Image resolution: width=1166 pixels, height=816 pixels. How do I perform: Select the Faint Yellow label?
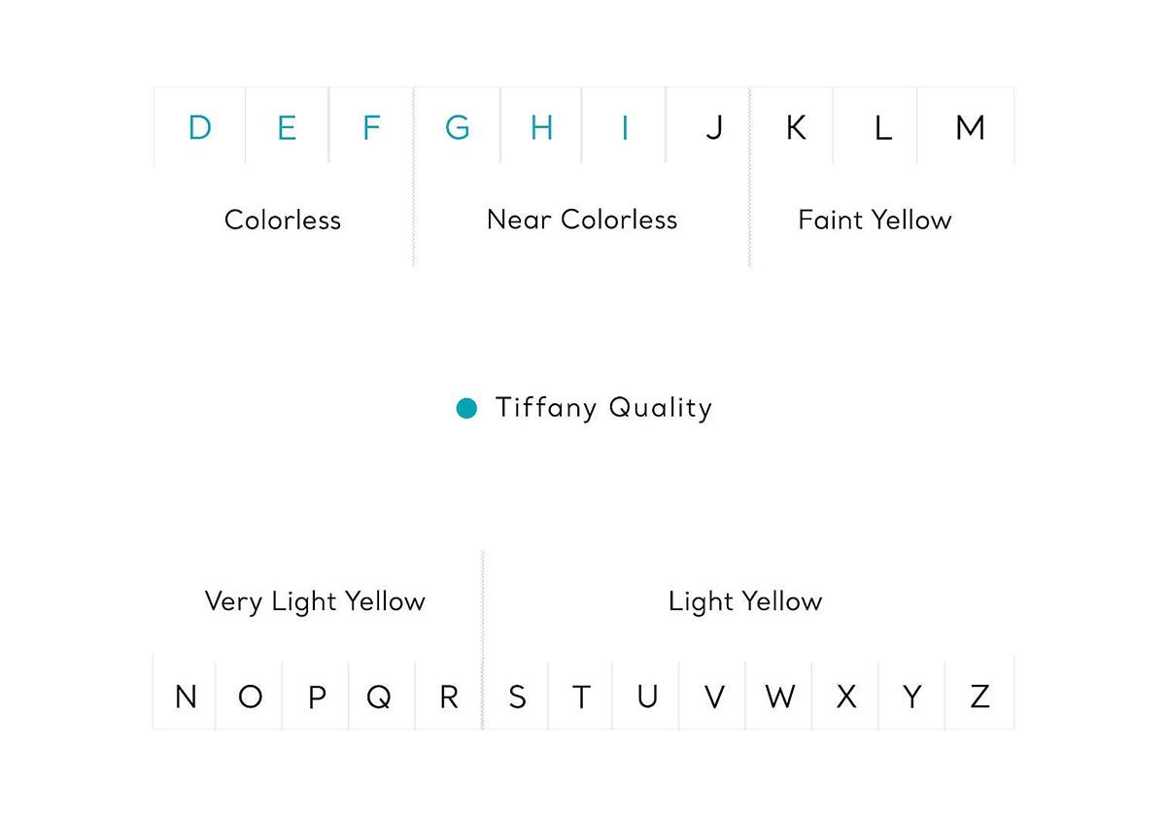click(x=874, y=220)
